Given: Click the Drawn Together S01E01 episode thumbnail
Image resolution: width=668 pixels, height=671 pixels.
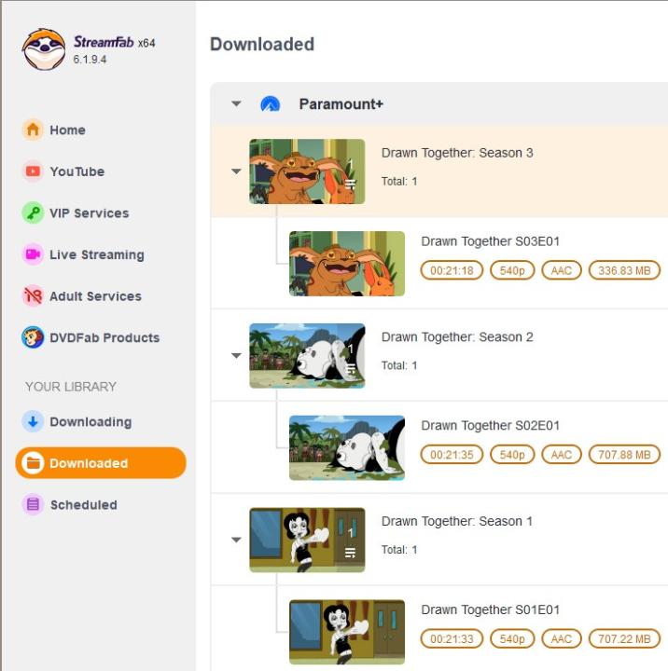Looking at the screenshot, I should tap(347, 632).
